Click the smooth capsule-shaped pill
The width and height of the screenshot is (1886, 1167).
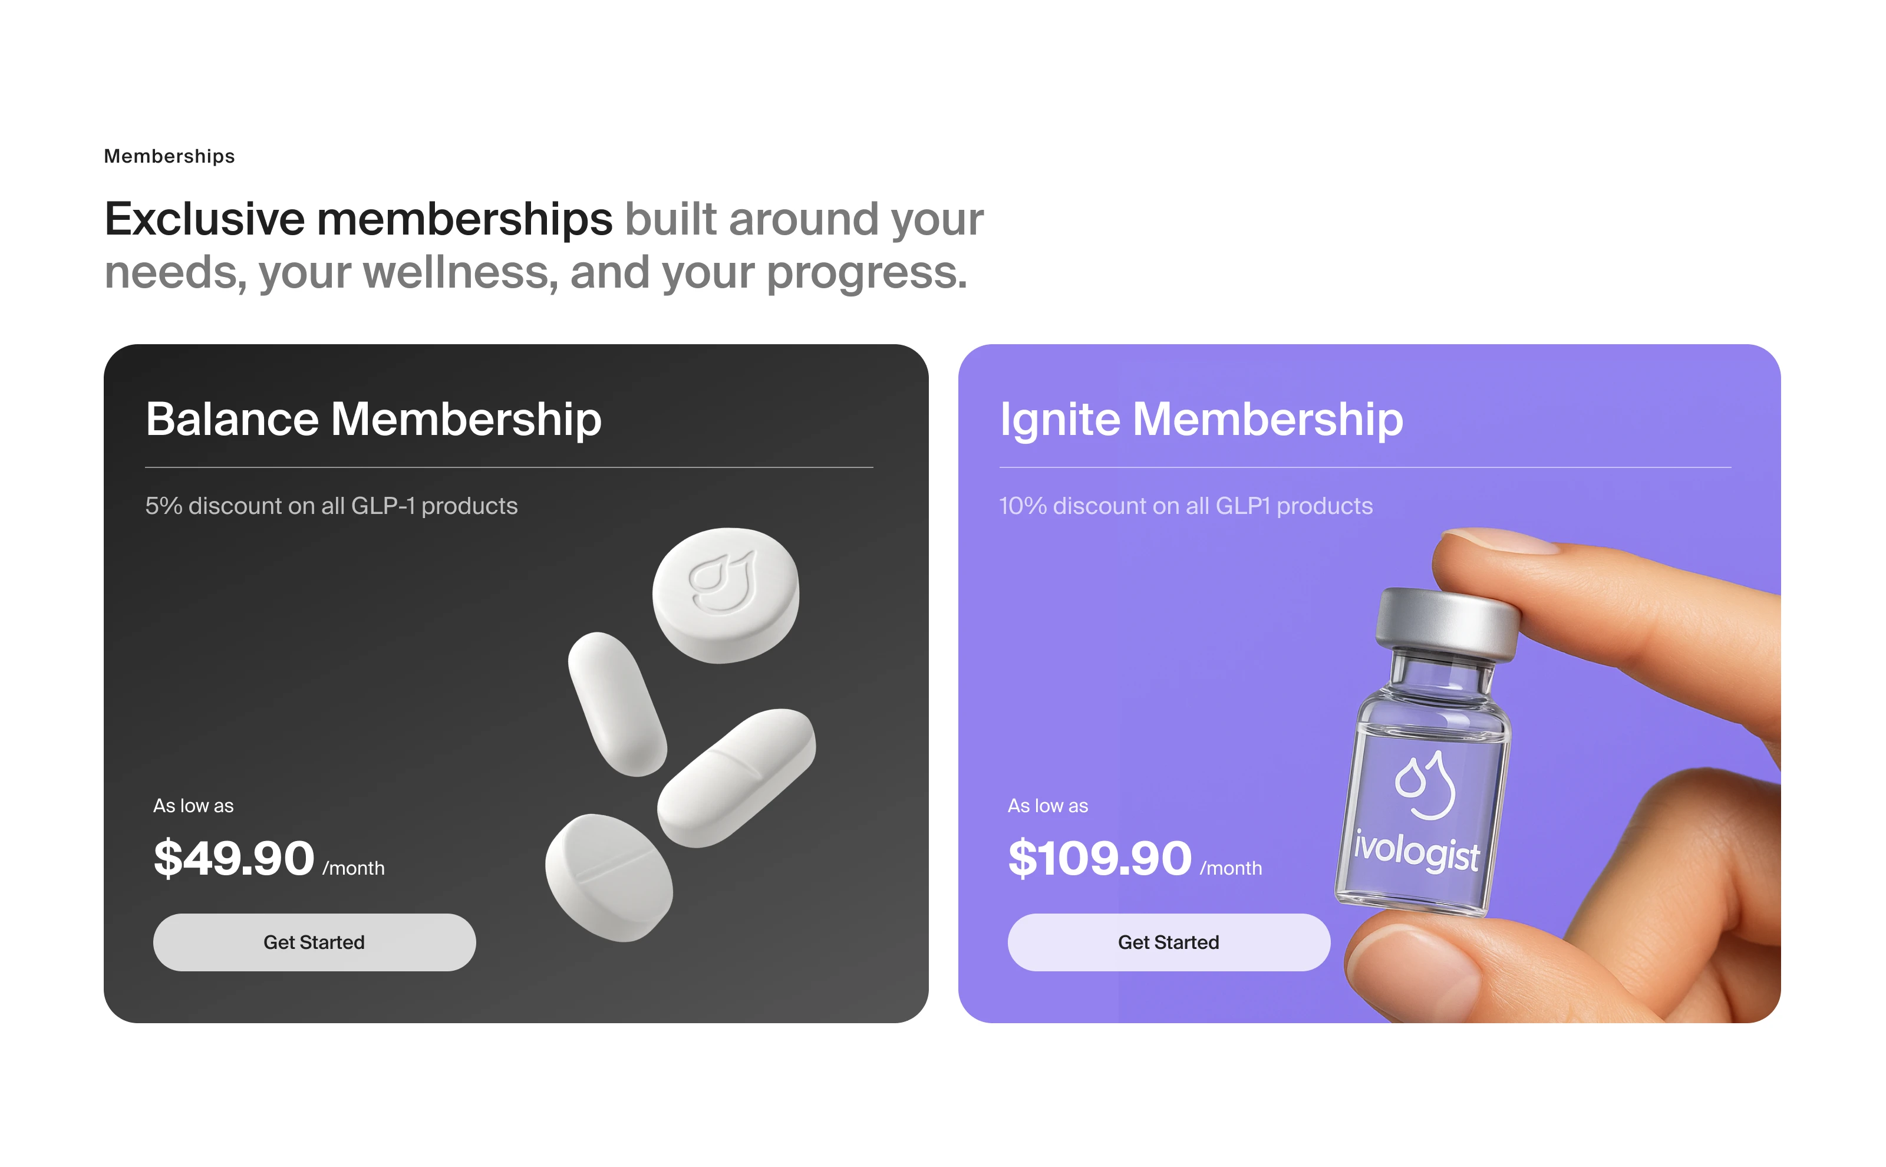click(x=616, y=703)
